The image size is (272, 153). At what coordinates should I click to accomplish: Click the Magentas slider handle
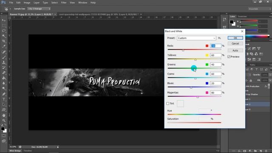198,97
